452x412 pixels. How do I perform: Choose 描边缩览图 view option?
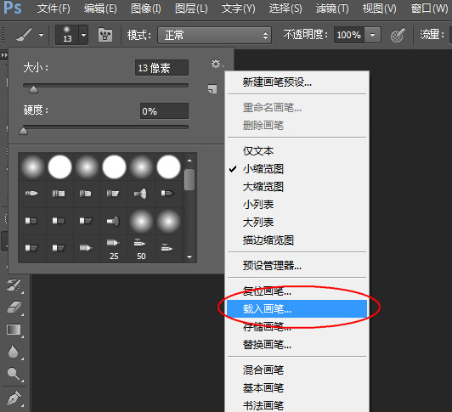pyautogui.click(x=297, y=240)
